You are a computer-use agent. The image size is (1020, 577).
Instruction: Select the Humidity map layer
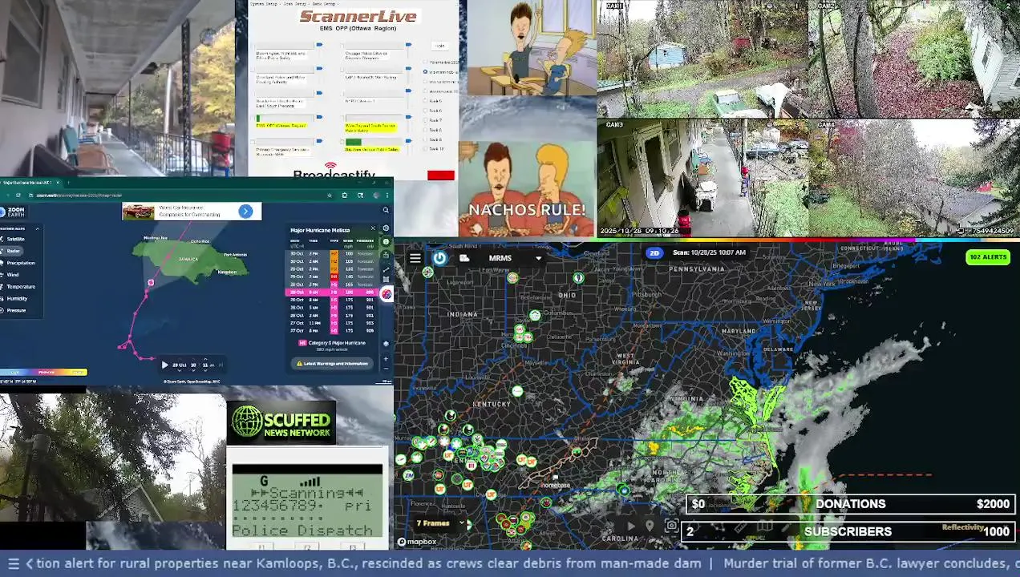point(15,298)
